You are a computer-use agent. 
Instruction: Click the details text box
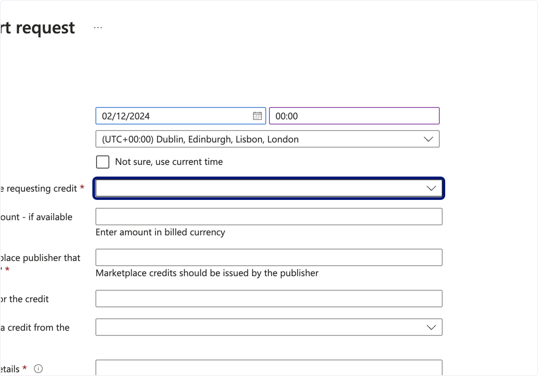tap(269, 368)
